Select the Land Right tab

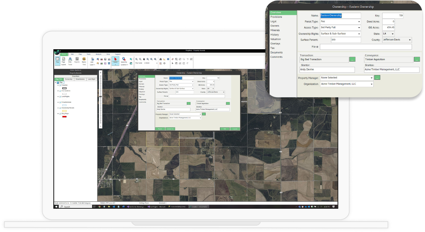point(91,79)
